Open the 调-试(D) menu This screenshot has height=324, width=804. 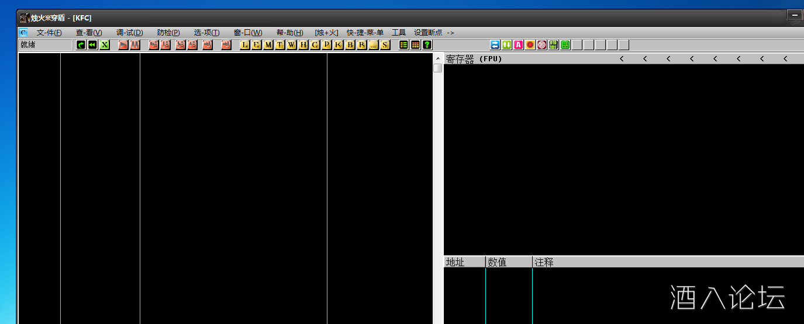pyautogui.click(x=129, y=33)
